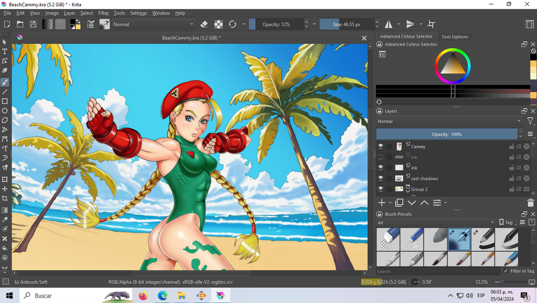Viewport: 537px width, 303px height.
Task: Open the fill patterns selector
Action: point(60,24)
